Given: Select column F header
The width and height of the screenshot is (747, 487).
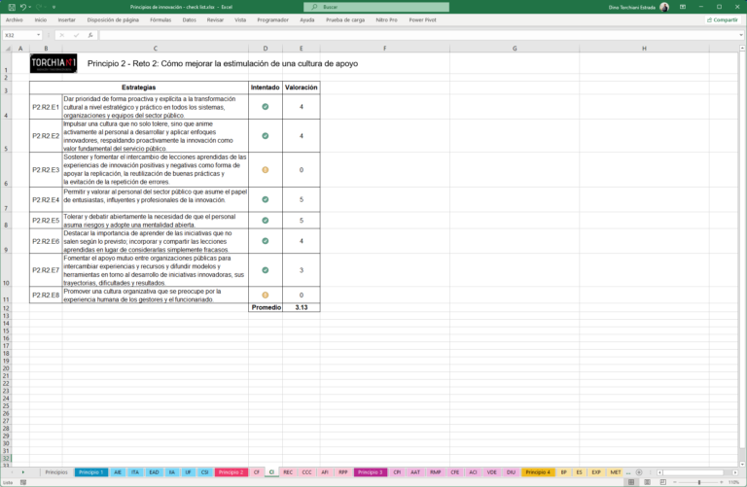Looking at the screenshot, I should tap(385, 48).
